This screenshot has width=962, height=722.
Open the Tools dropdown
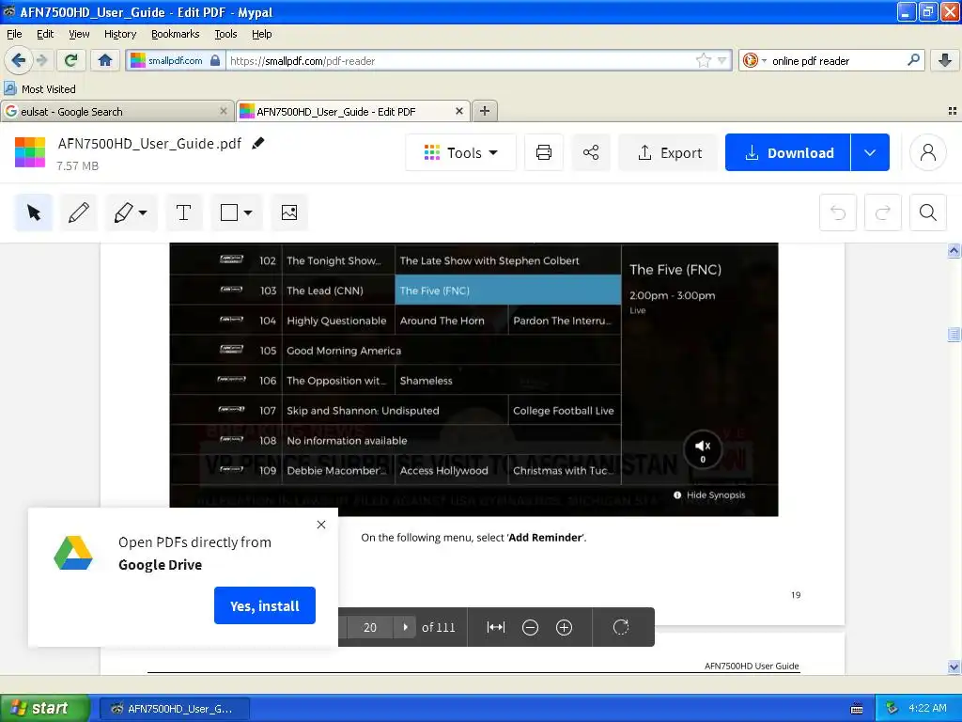pos(460,152)
